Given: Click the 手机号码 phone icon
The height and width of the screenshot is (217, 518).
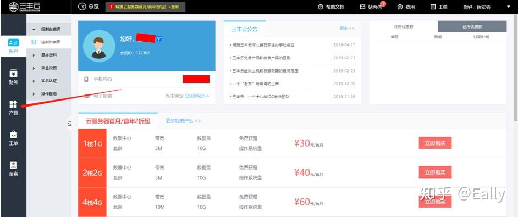Looking at the screenshot, I should point(86,79).
